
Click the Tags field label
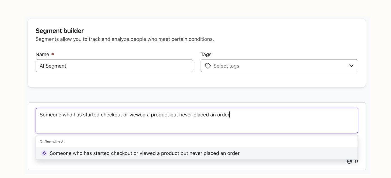click(x=206, y=55)
